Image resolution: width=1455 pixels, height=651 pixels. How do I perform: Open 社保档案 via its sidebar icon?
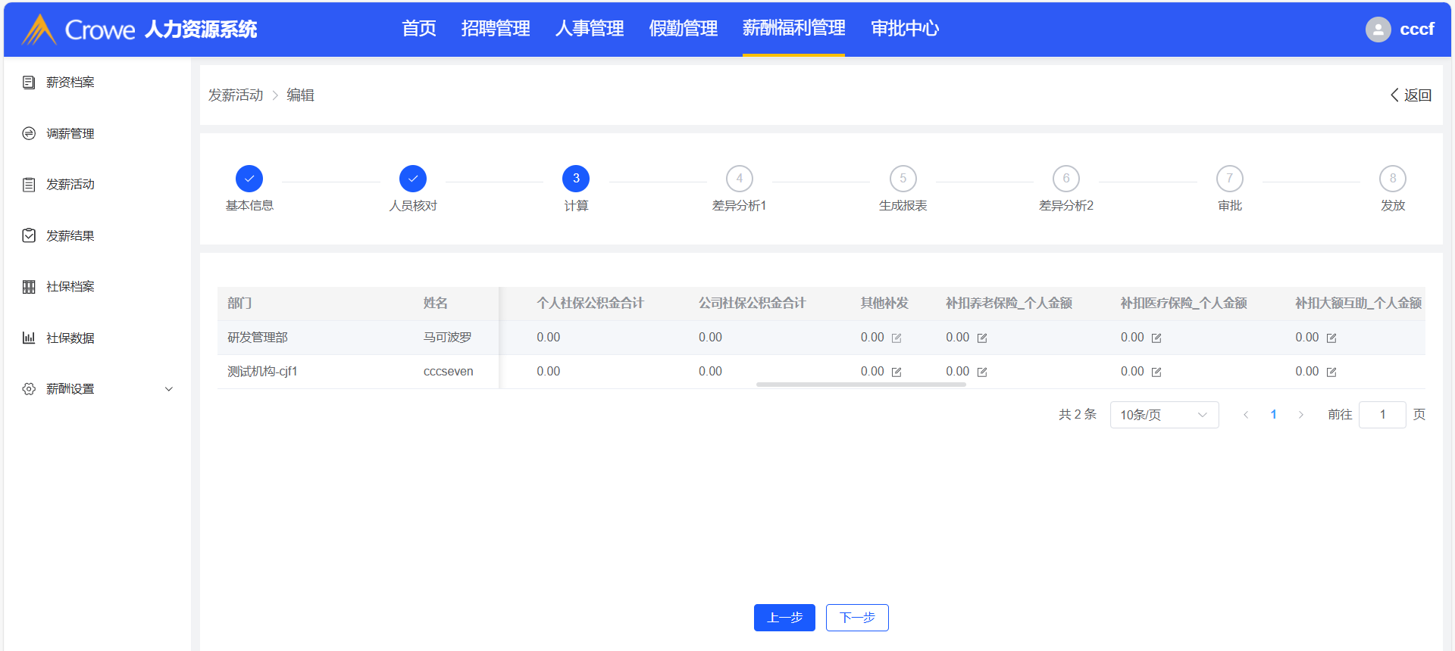tap(29, 287)
